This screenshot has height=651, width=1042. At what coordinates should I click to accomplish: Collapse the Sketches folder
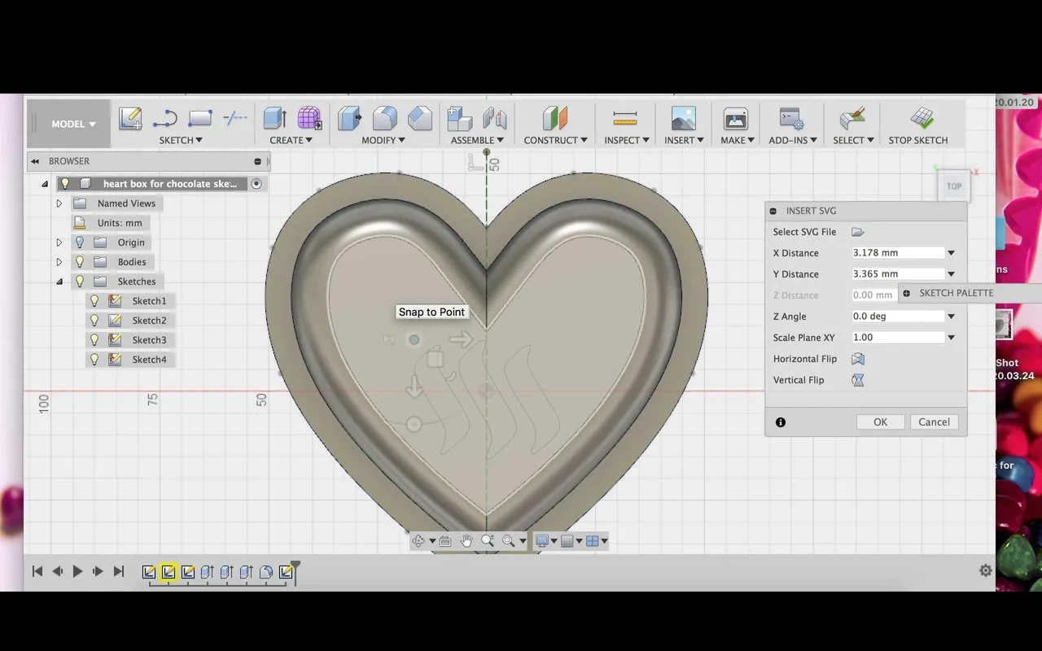[59, 282]
